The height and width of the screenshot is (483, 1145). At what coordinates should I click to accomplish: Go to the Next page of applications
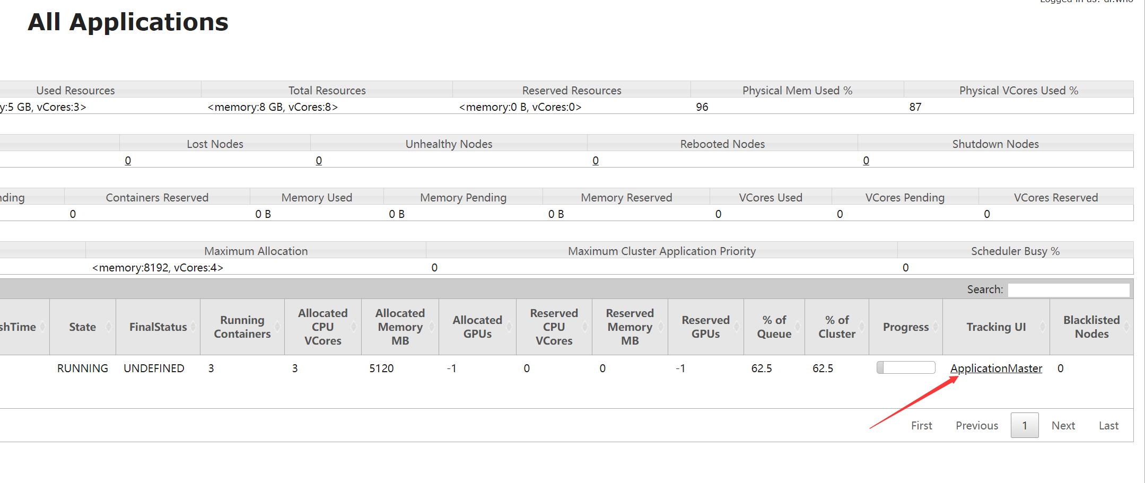(1063, 426)
